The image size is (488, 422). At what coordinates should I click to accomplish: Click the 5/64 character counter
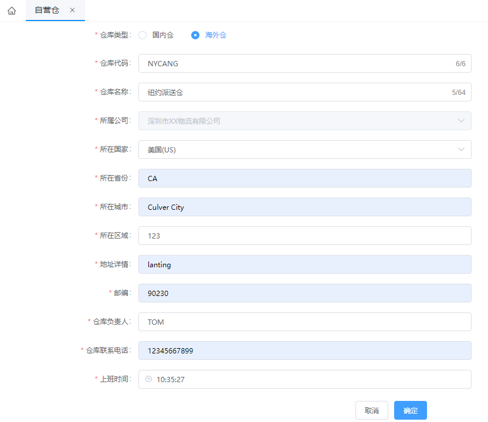point(459,93)
